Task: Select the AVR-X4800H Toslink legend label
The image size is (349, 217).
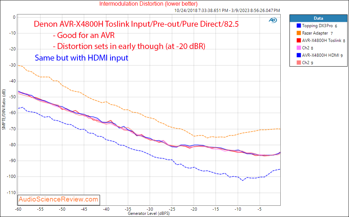Action: 323,41
